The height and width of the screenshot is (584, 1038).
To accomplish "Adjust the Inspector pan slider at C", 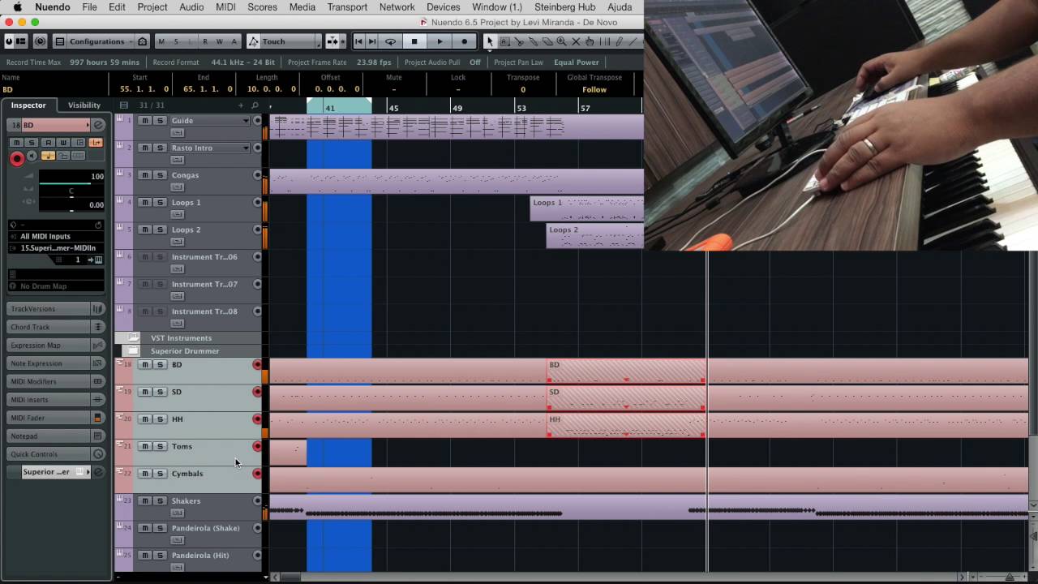I will tap(71, 191).
